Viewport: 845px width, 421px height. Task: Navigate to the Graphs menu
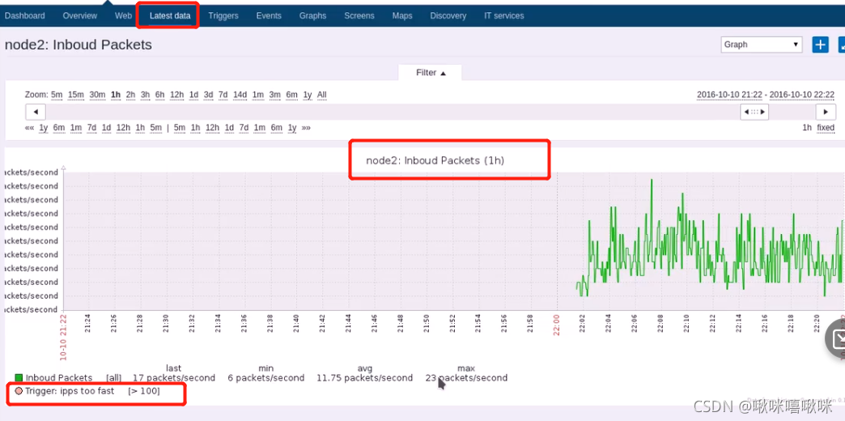click(x=312, y=15)
